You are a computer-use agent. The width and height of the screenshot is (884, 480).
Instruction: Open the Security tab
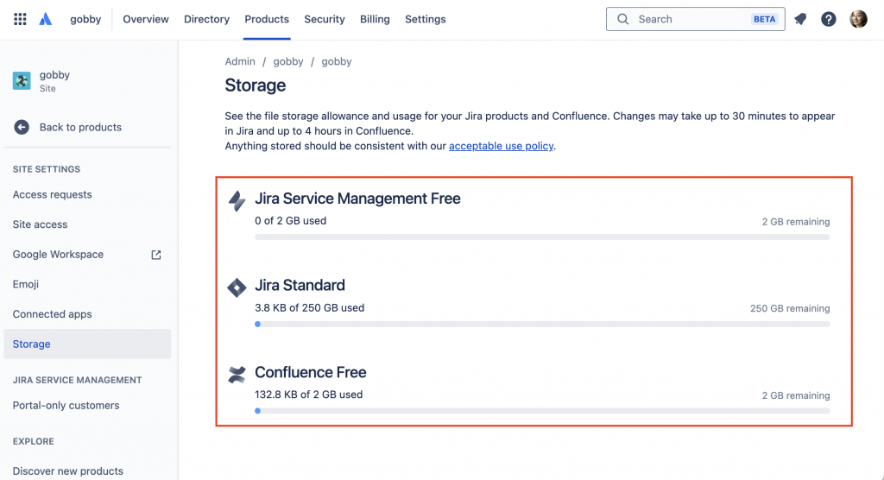pos(325,19)
